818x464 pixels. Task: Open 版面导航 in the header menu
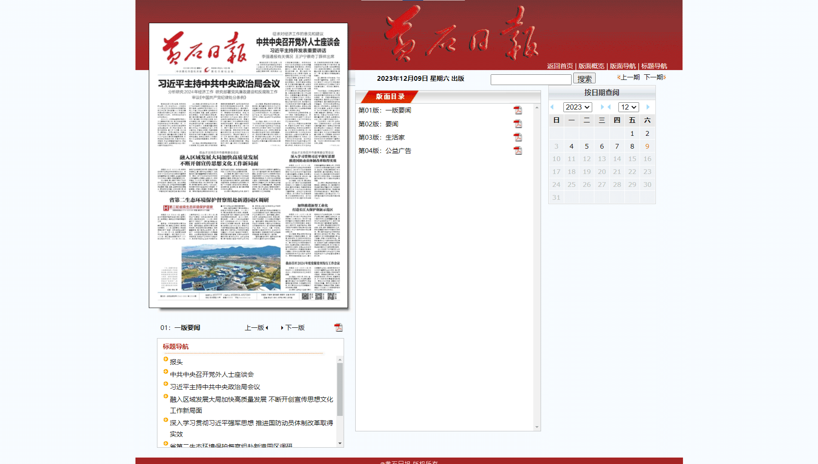click(623, 66)
